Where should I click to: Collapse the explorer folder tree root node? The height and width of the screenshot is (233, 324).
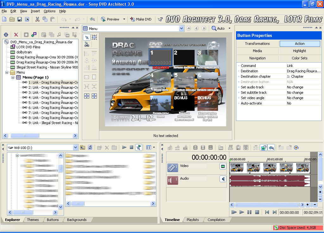[17, 155]
